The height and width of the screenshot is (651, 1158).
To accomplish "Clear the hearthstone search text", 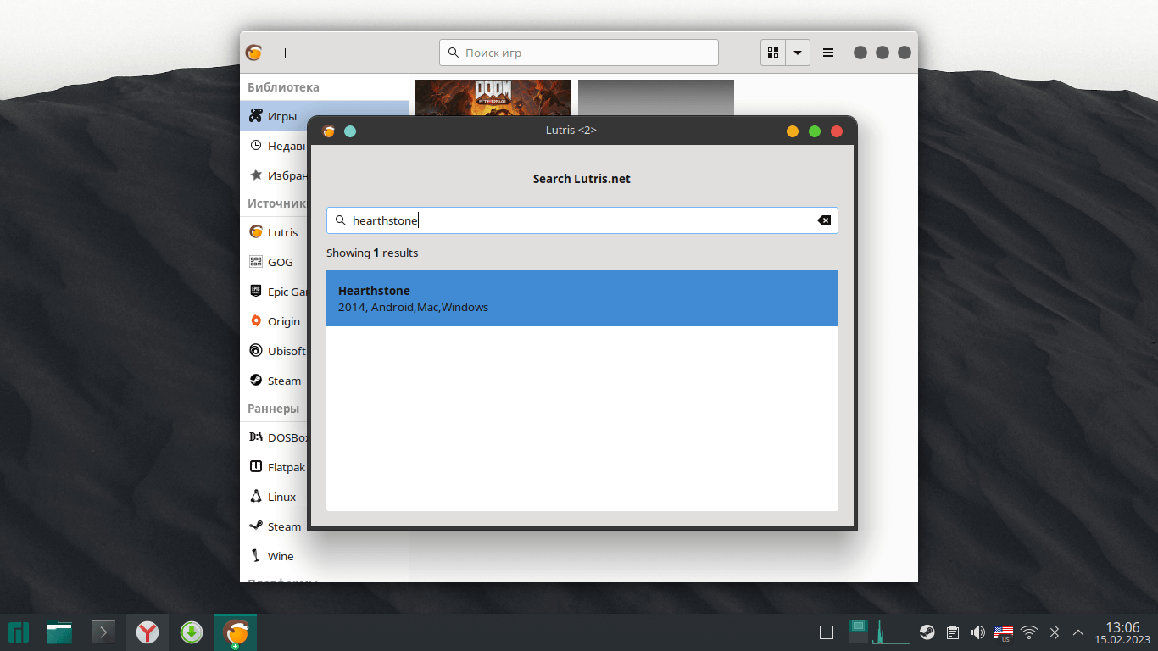I will 824,220.
